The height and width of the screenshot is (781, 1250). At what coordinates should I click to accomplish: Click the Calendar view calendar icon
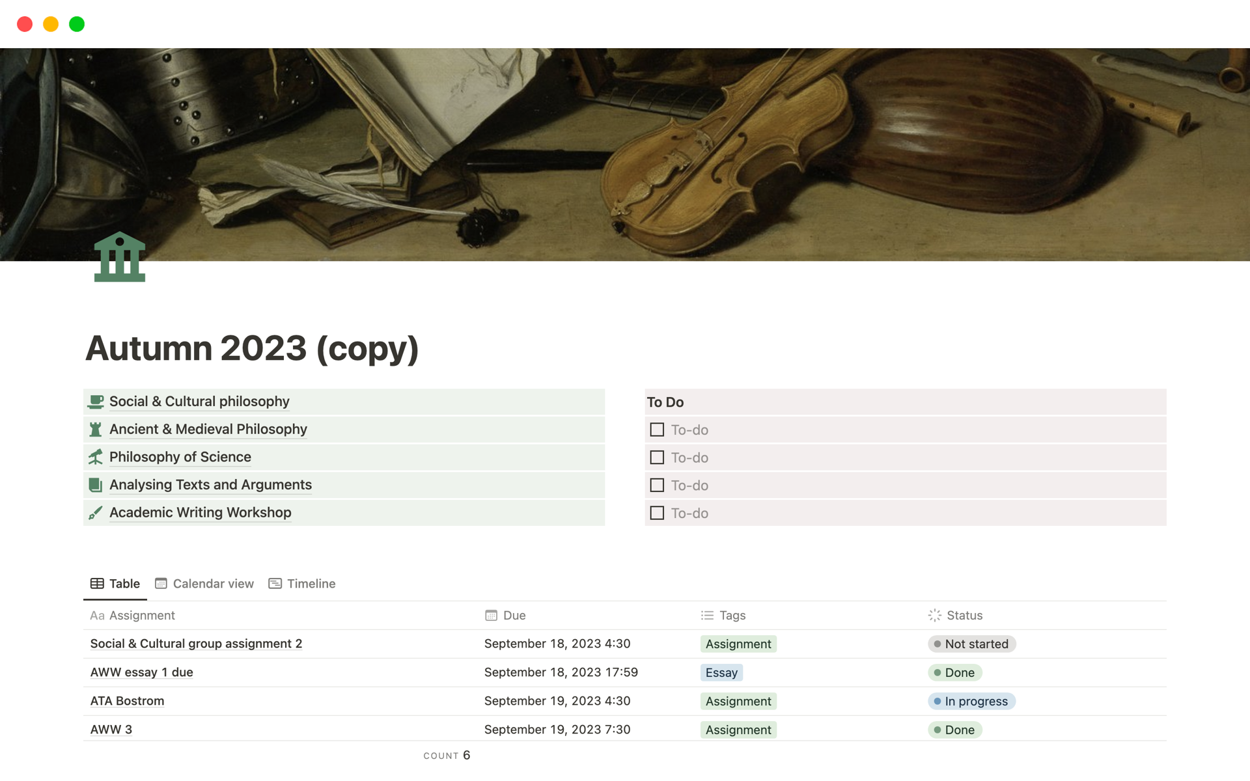click(162, 582)
